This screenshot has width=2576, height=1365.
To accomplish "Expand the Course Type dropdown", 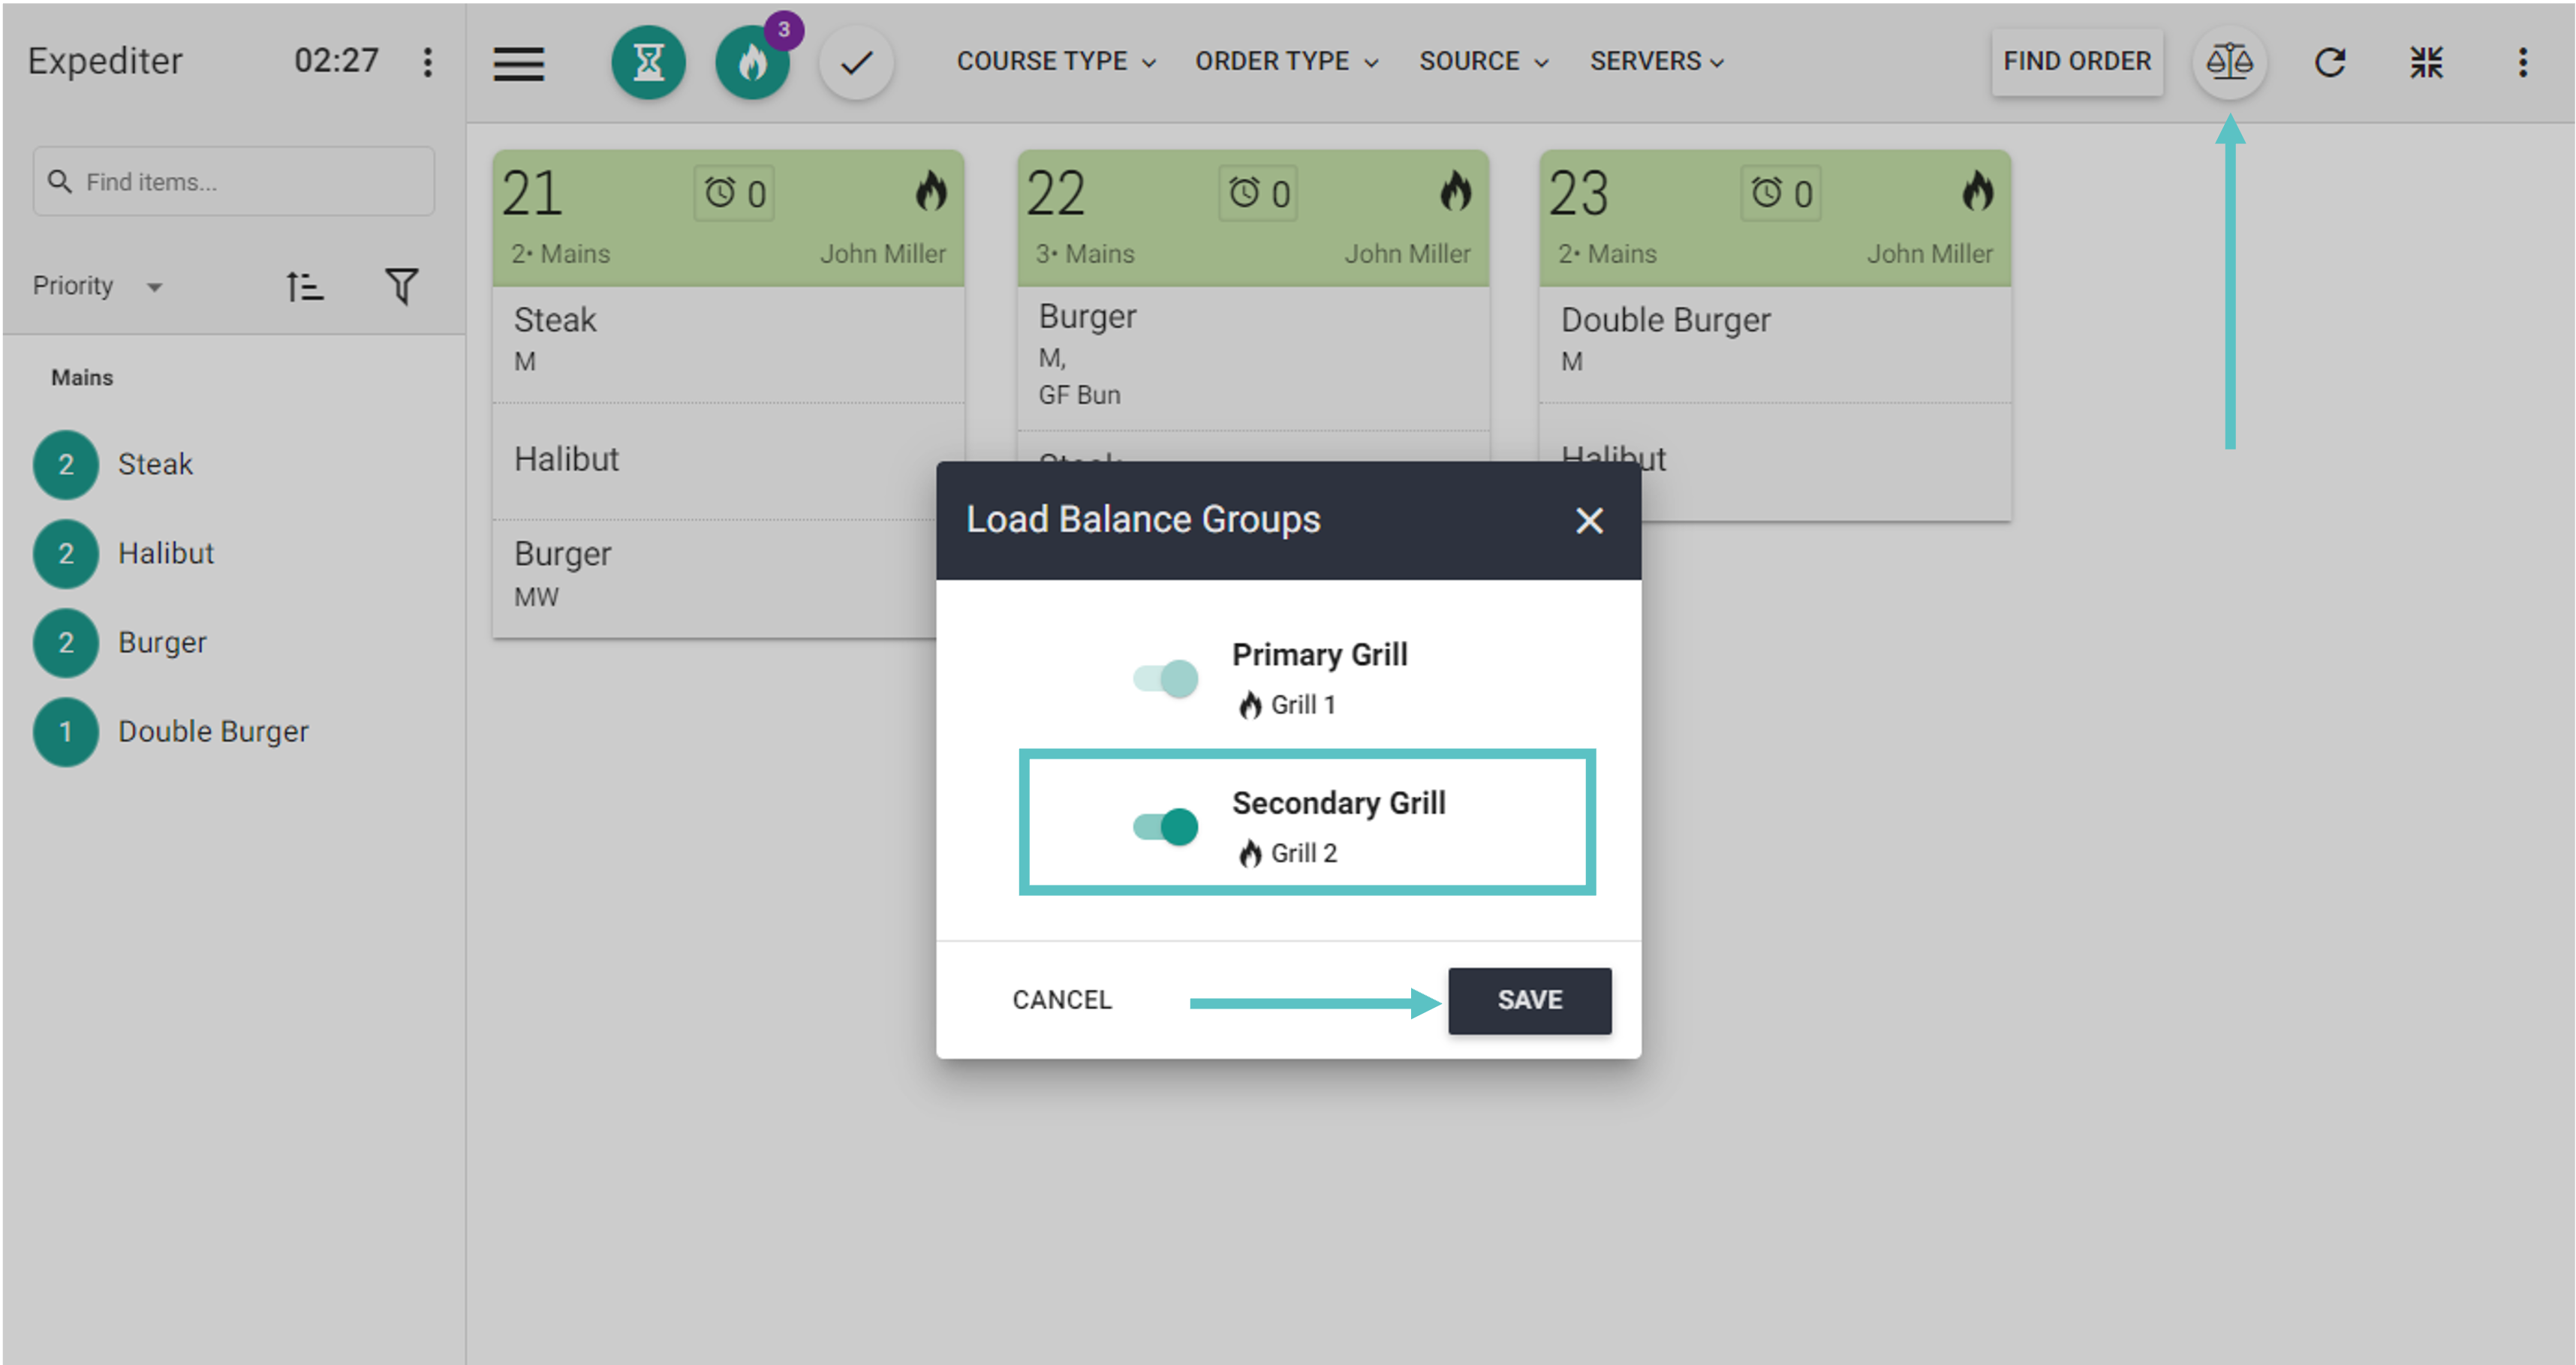I will (x=1056, y=62).
